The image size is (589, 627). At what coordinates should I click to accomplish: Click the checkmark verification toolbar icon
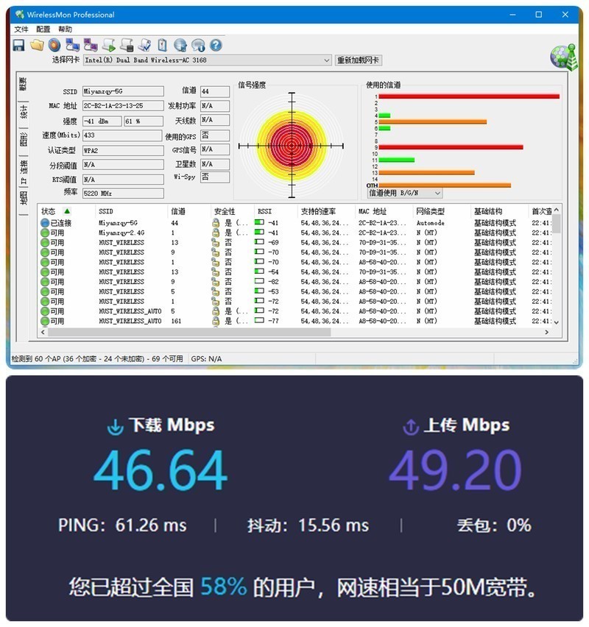pos(145,44)
